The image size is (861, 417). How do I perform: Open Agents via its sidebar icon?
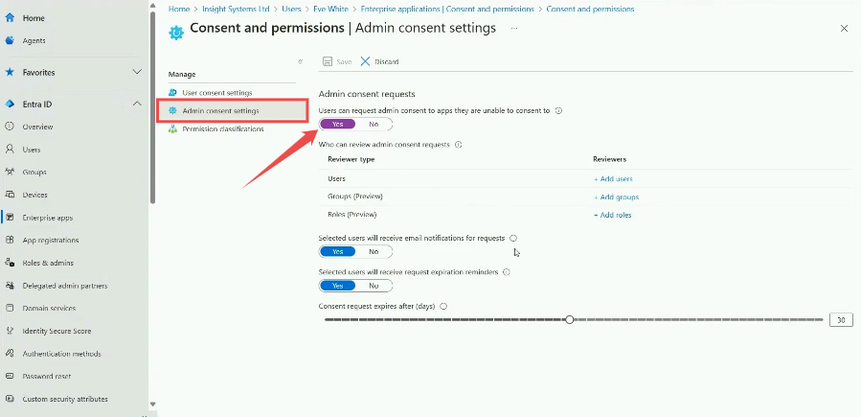(10, 40)
